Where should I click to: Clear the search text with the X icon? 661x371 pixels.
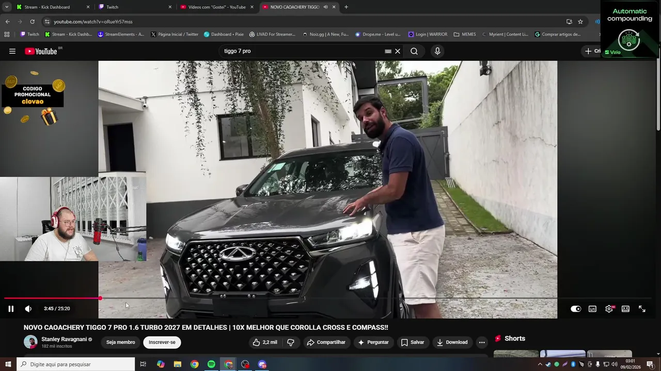coord(398,51)
